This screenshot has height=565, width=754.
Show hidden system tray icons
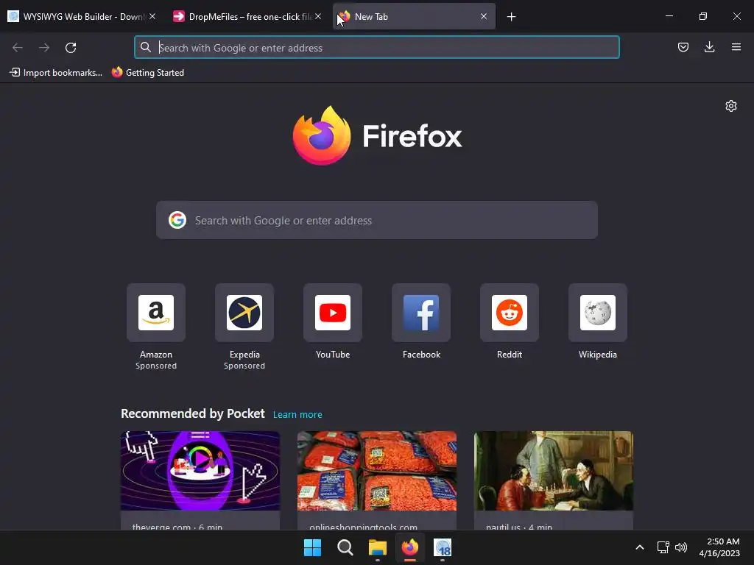pos(640,547)
